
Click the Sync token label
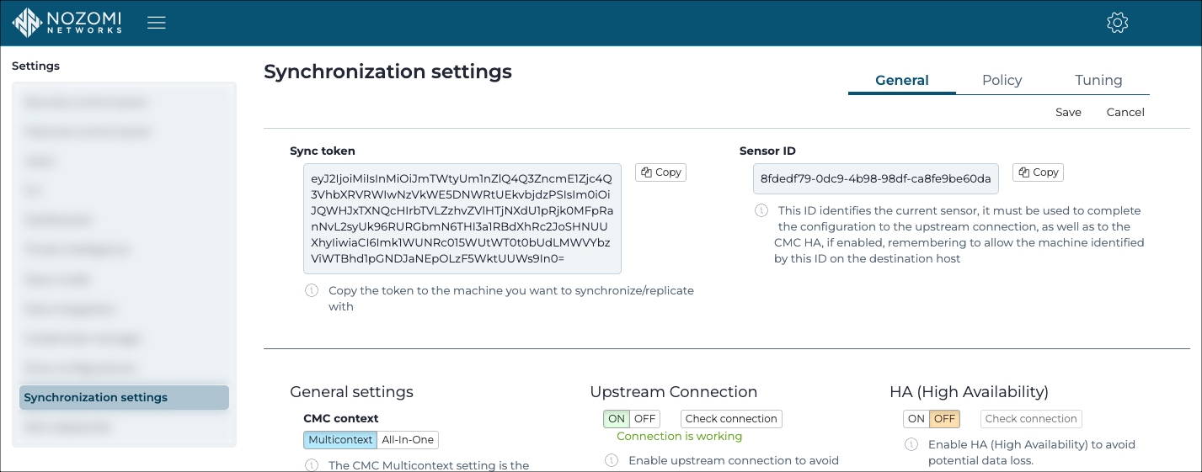(x=323, y=151)
